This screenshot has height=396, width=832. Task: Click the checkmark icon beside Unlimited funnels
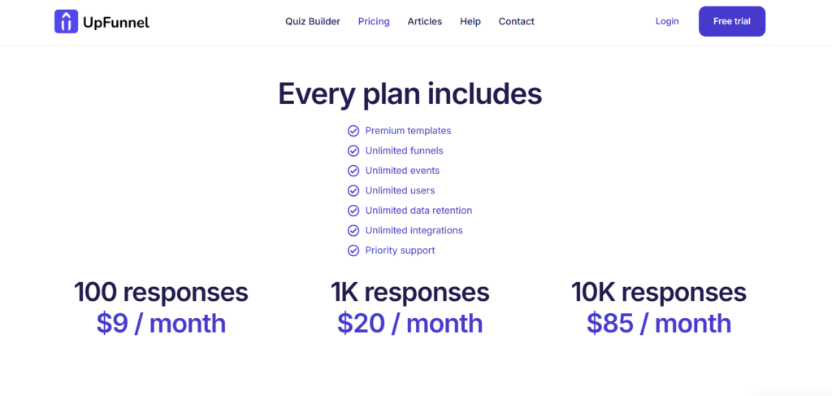353,150
